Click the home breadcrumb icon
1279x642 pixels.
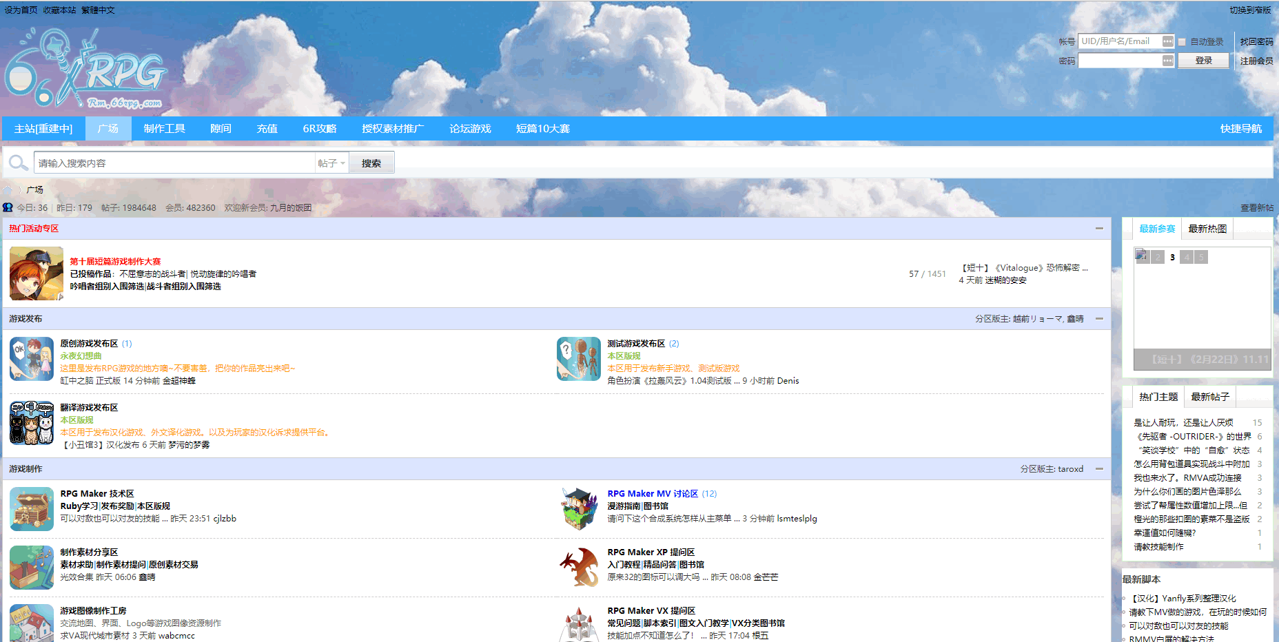[8, 189]
